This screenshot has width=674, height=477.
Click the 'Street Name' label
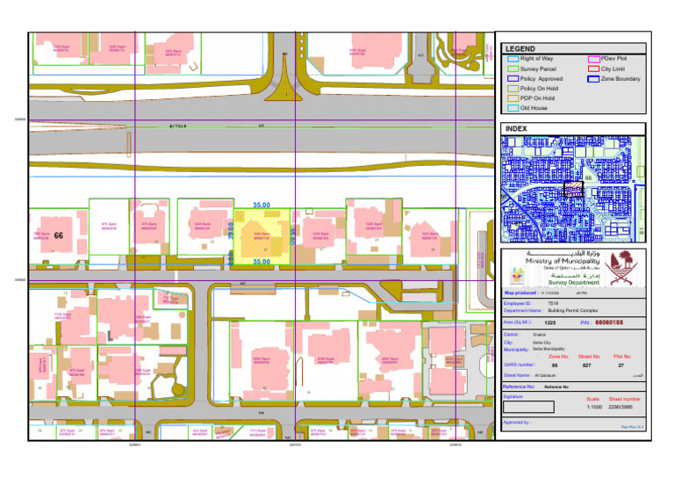[518, 375]
